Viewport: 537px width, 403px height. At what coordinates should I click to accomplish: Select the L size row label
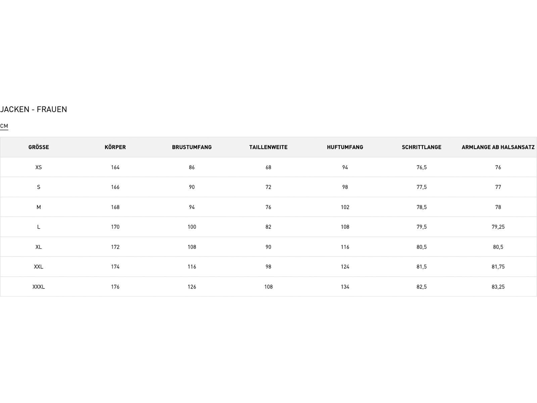pyautogui.click(x=39, y=227)
